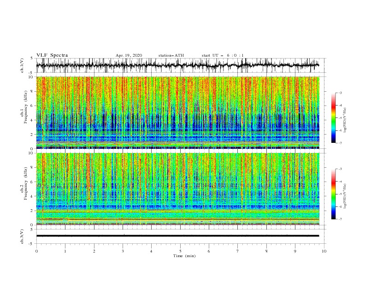Click the "5" tick on the time axis
The height and width of the screenshot is (282, 365).
coord(180,251)
